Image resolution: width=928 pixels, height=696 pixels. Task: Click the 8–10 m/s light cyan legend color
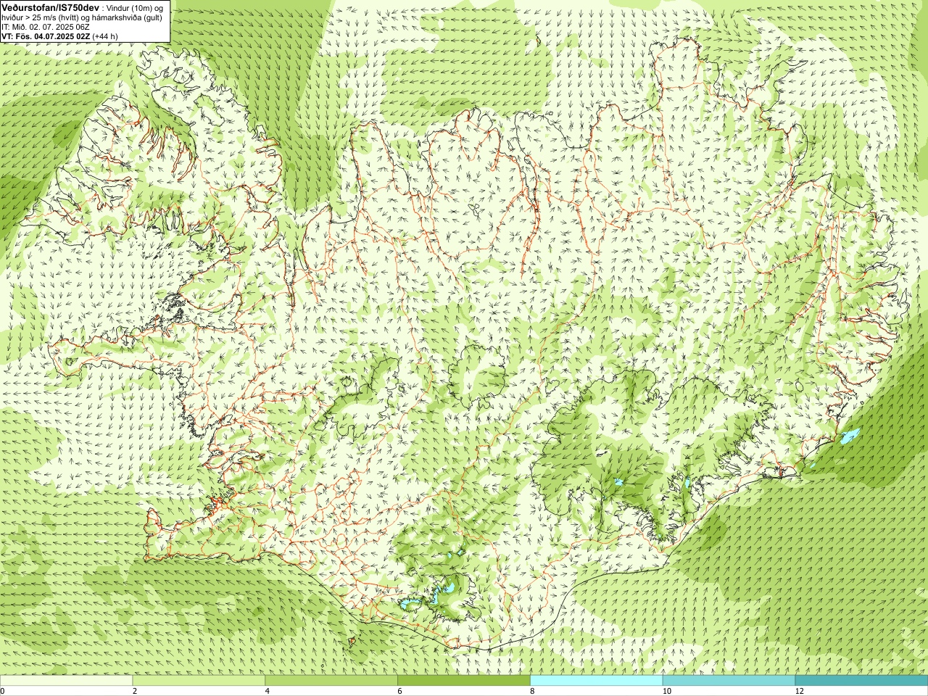click(596, 681)
